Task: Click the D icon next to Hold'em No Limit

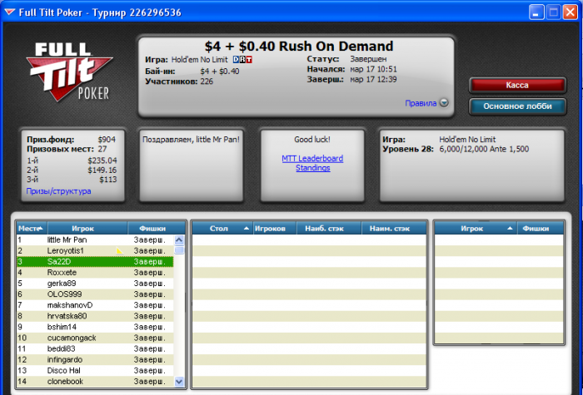Action: [x=236, y=59]
